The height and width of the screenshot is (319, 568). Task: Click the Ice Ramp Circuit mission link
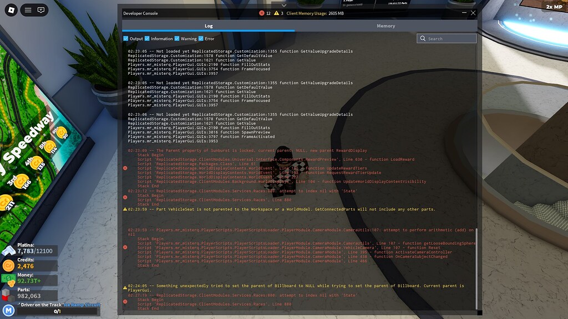pos(82,305)
